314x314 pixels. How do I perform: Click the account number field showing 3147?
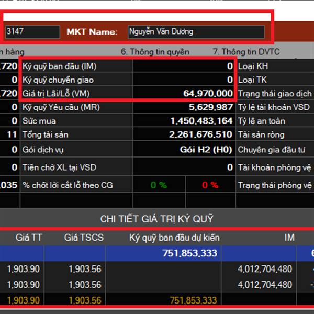pyautogui.click(x=32, y=32)
